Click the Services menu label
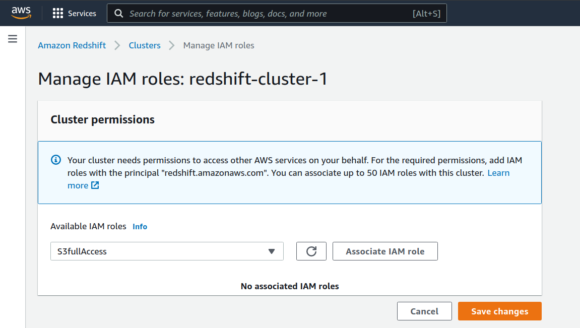The height and width of the screenshot is (328, 580). 82,14
